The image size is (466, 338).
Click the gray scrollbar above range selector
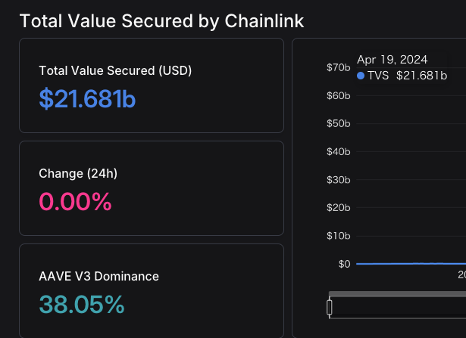[397, 294]
